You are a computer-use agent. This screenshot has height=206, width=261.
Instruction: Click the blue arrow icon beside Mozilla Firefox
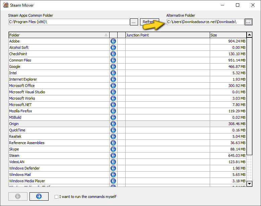click(113, 111)
